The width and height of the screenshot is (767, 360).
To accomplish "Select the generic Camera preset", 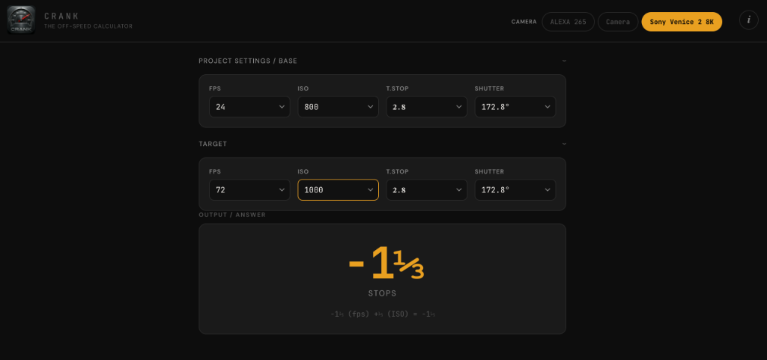I will coord(618,22).
